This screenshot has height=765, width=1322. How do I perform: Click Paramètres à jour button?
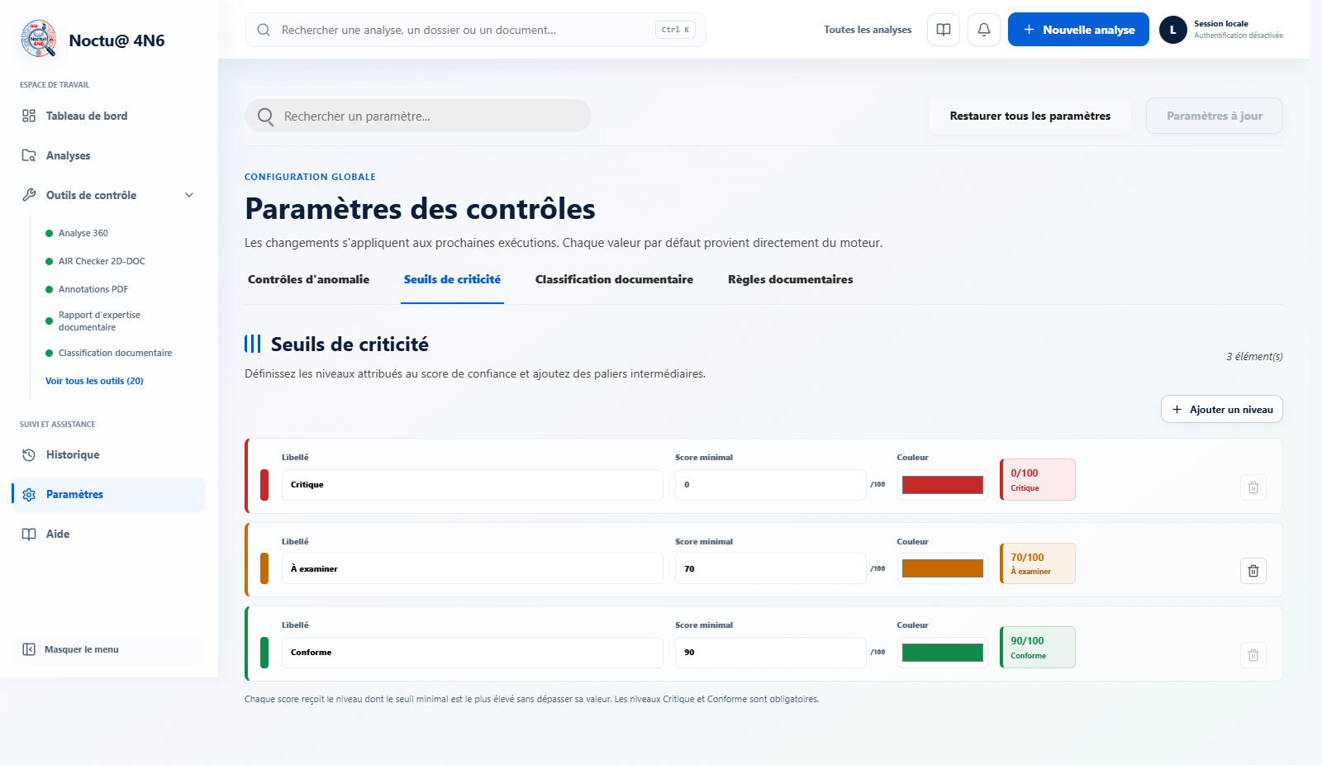pos(1214,116)
